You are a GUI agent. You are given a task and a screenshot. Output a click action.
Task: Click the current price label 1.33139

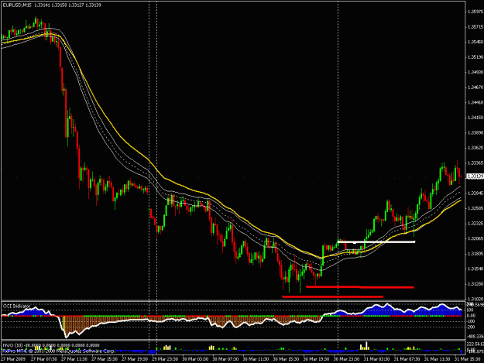[x=475, y=176]
